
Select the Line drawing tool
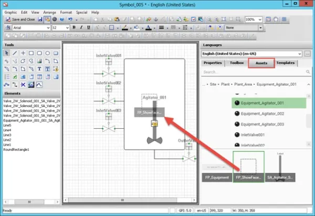pos(15,53)
